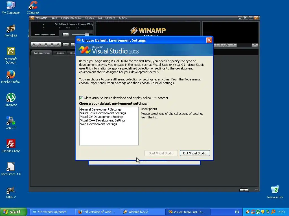Viewport: 289px width, 216px height.
Task: Click the CCleaner tray icon
Action: click(253, 212)
